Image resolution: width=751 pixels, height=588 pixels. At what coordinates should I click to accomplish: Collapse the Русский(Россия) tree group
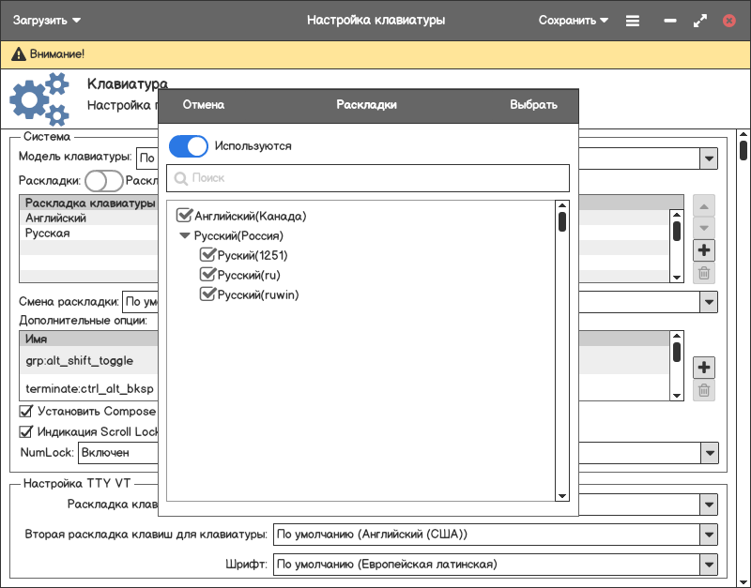point(185,236)
